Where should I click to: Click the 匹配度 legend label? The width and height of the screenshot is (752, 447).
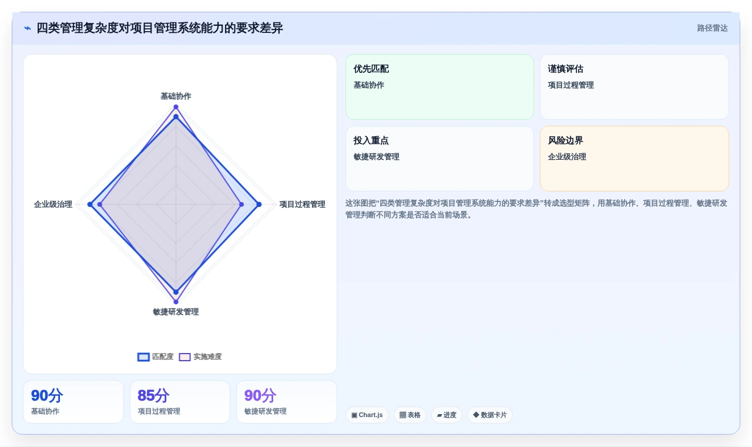[163, 357]
